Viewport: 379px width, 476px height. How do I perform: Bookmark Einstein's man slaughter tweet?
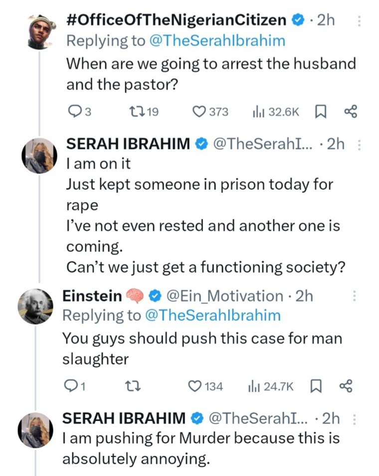point(316,386)
